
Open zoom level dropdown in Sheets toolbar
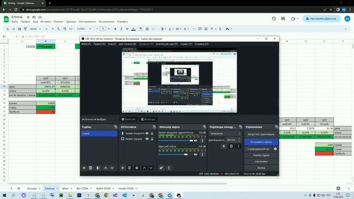pyautogui.click(x=35, y=29)
